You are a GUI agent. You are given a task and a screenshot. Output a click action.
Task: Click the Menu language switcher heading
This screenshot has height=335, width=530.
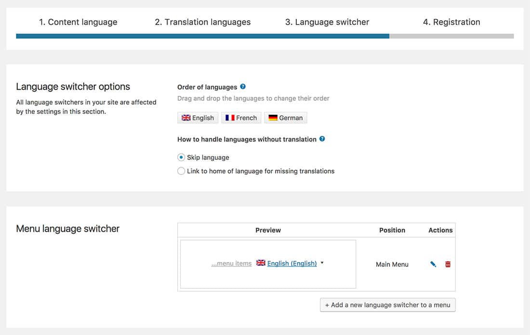pos(67,229)
